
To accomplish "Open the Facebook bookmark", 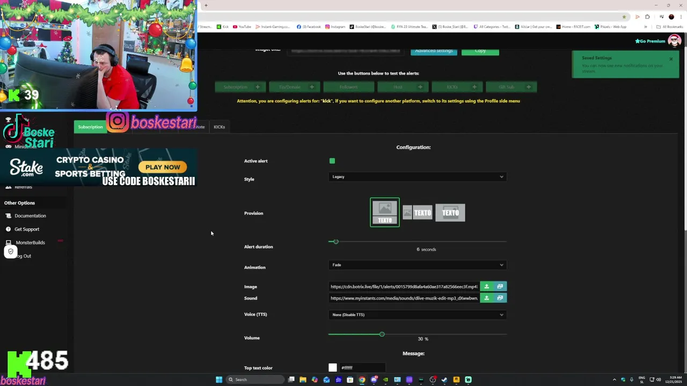I will 309,26.
